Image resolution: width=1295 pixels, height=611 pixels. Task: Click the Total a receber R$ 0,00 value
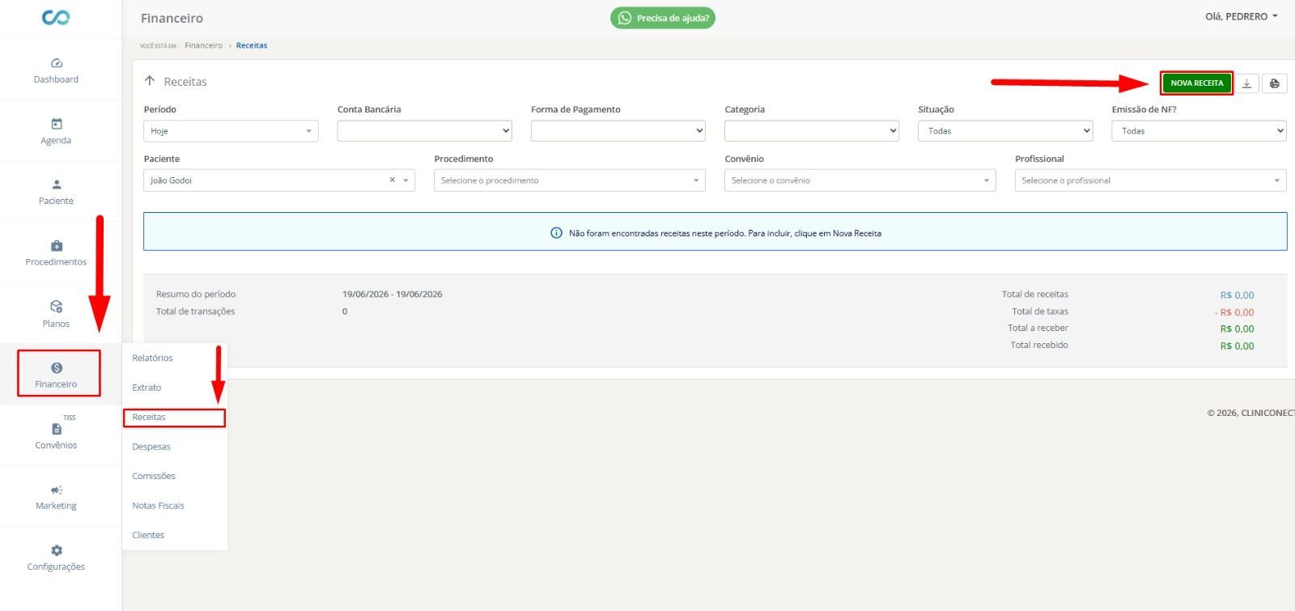click(x=1237, y=329)
